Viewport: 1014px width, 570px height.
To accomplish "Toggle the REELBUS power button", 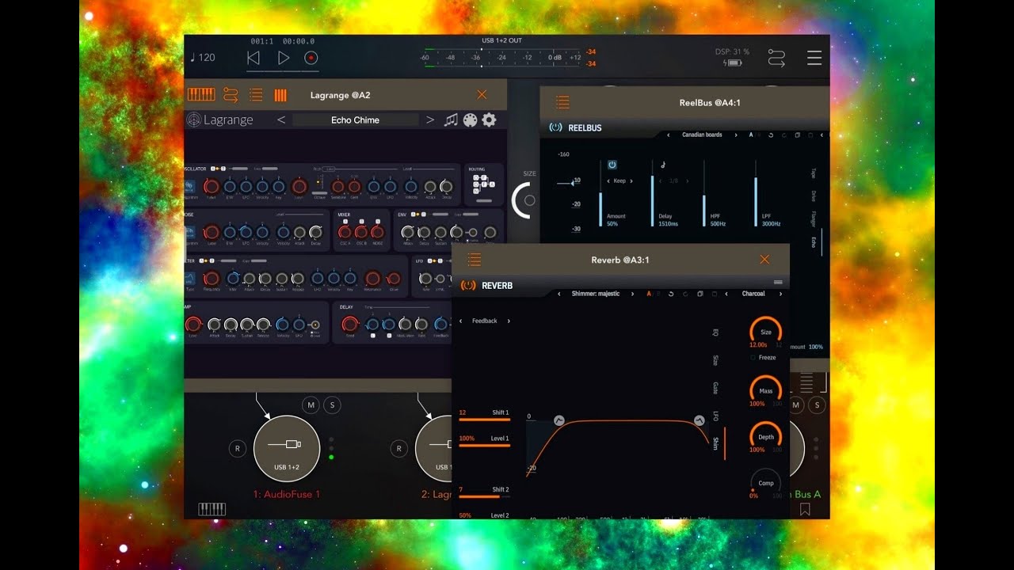I will point(555,127).
